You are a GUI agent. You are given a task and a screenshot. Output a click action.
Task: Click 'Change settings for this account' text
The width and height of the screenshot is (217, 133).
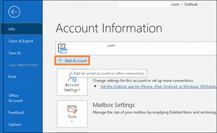click(x=143, y=81)
